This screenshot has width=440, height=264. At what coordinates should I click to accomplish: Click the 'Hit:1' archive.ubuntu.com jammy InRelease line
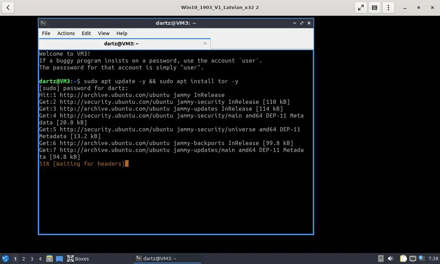(132, 95)
